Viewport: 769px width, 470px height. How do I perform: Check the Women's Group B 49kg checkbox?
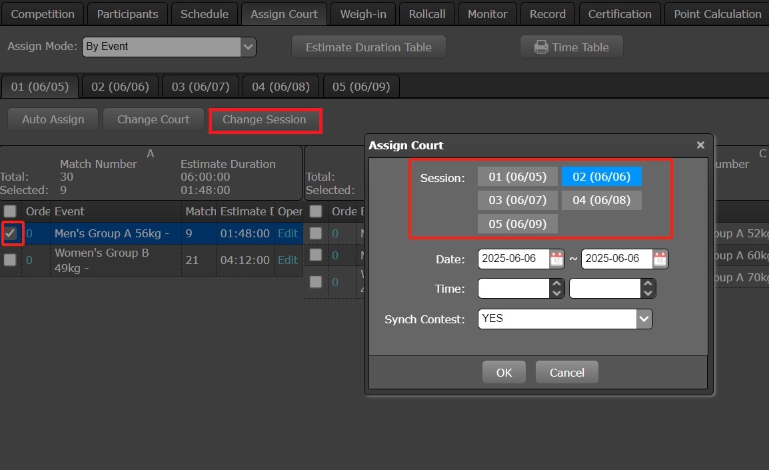[10, 260]
